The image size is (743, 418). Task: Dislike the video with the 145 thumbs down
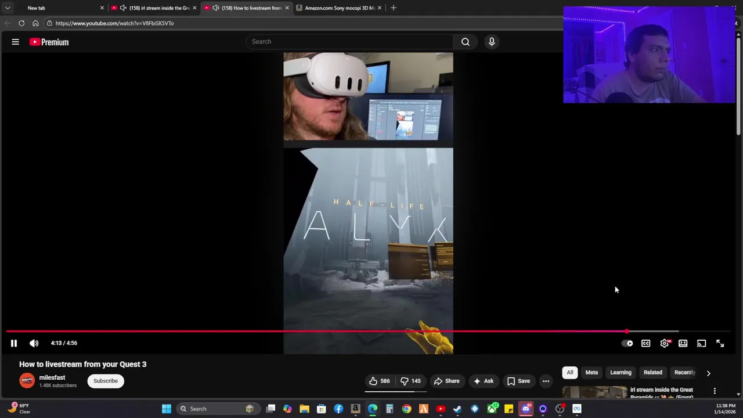coord(410,381)
